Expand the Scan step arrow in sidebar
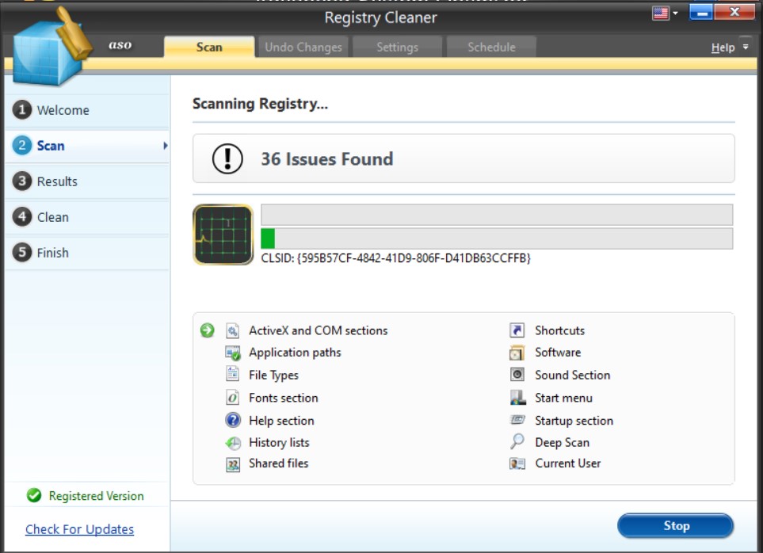The image size is (763, 553). point(165,146)
